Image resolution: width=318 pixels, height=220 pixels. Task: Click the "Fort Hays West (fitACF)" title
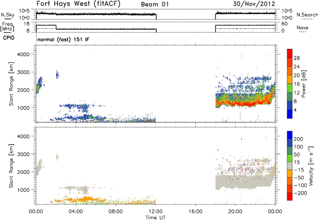(x=78, y=4)
